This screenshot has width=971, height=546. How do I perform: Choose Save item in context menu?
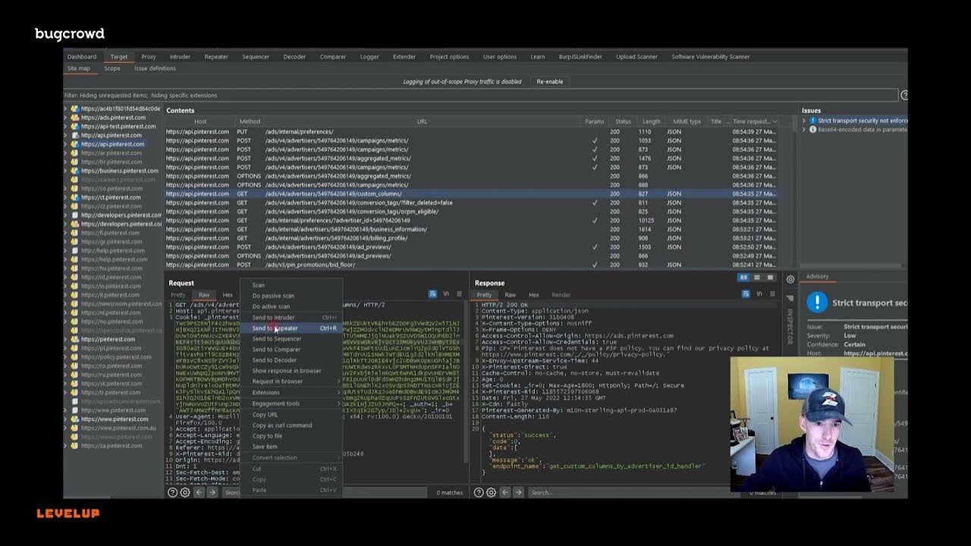(x=291, y=447)
